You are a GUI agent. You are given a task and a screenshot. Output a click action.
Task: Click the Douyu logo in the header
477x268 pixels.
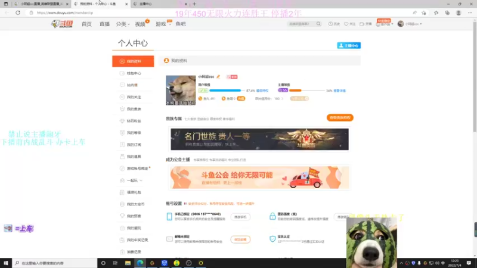[62, 24]
